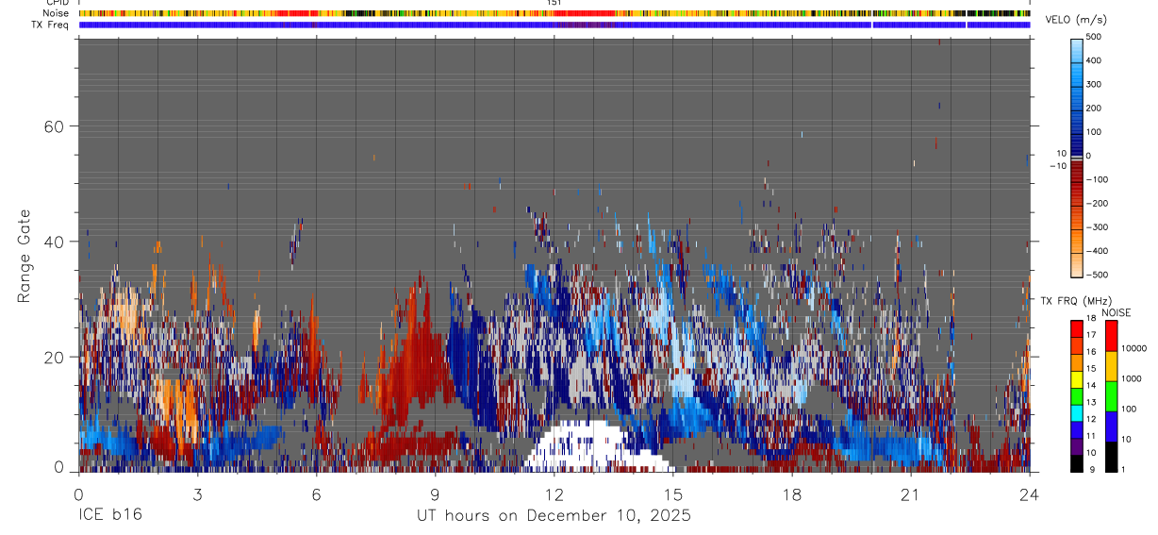This screenshot has height=535, width=1158.
Task: Click the 500 label on velocity colorbar
Action: (1096, 37)
